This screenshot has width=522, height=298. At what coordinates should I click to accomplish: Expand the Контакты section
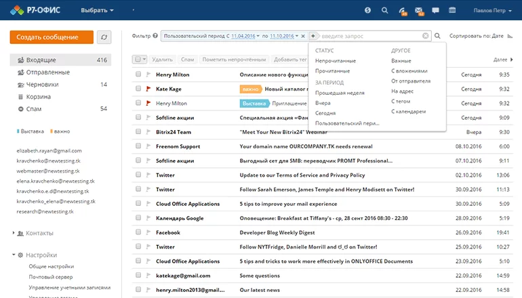pos(14,233)
